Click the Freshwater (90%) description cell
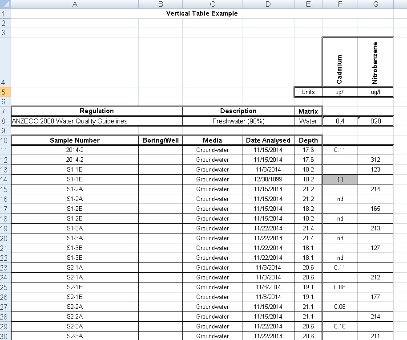This screenshot has width=407, height=340. pyautogui.click(x=238, y=121)
